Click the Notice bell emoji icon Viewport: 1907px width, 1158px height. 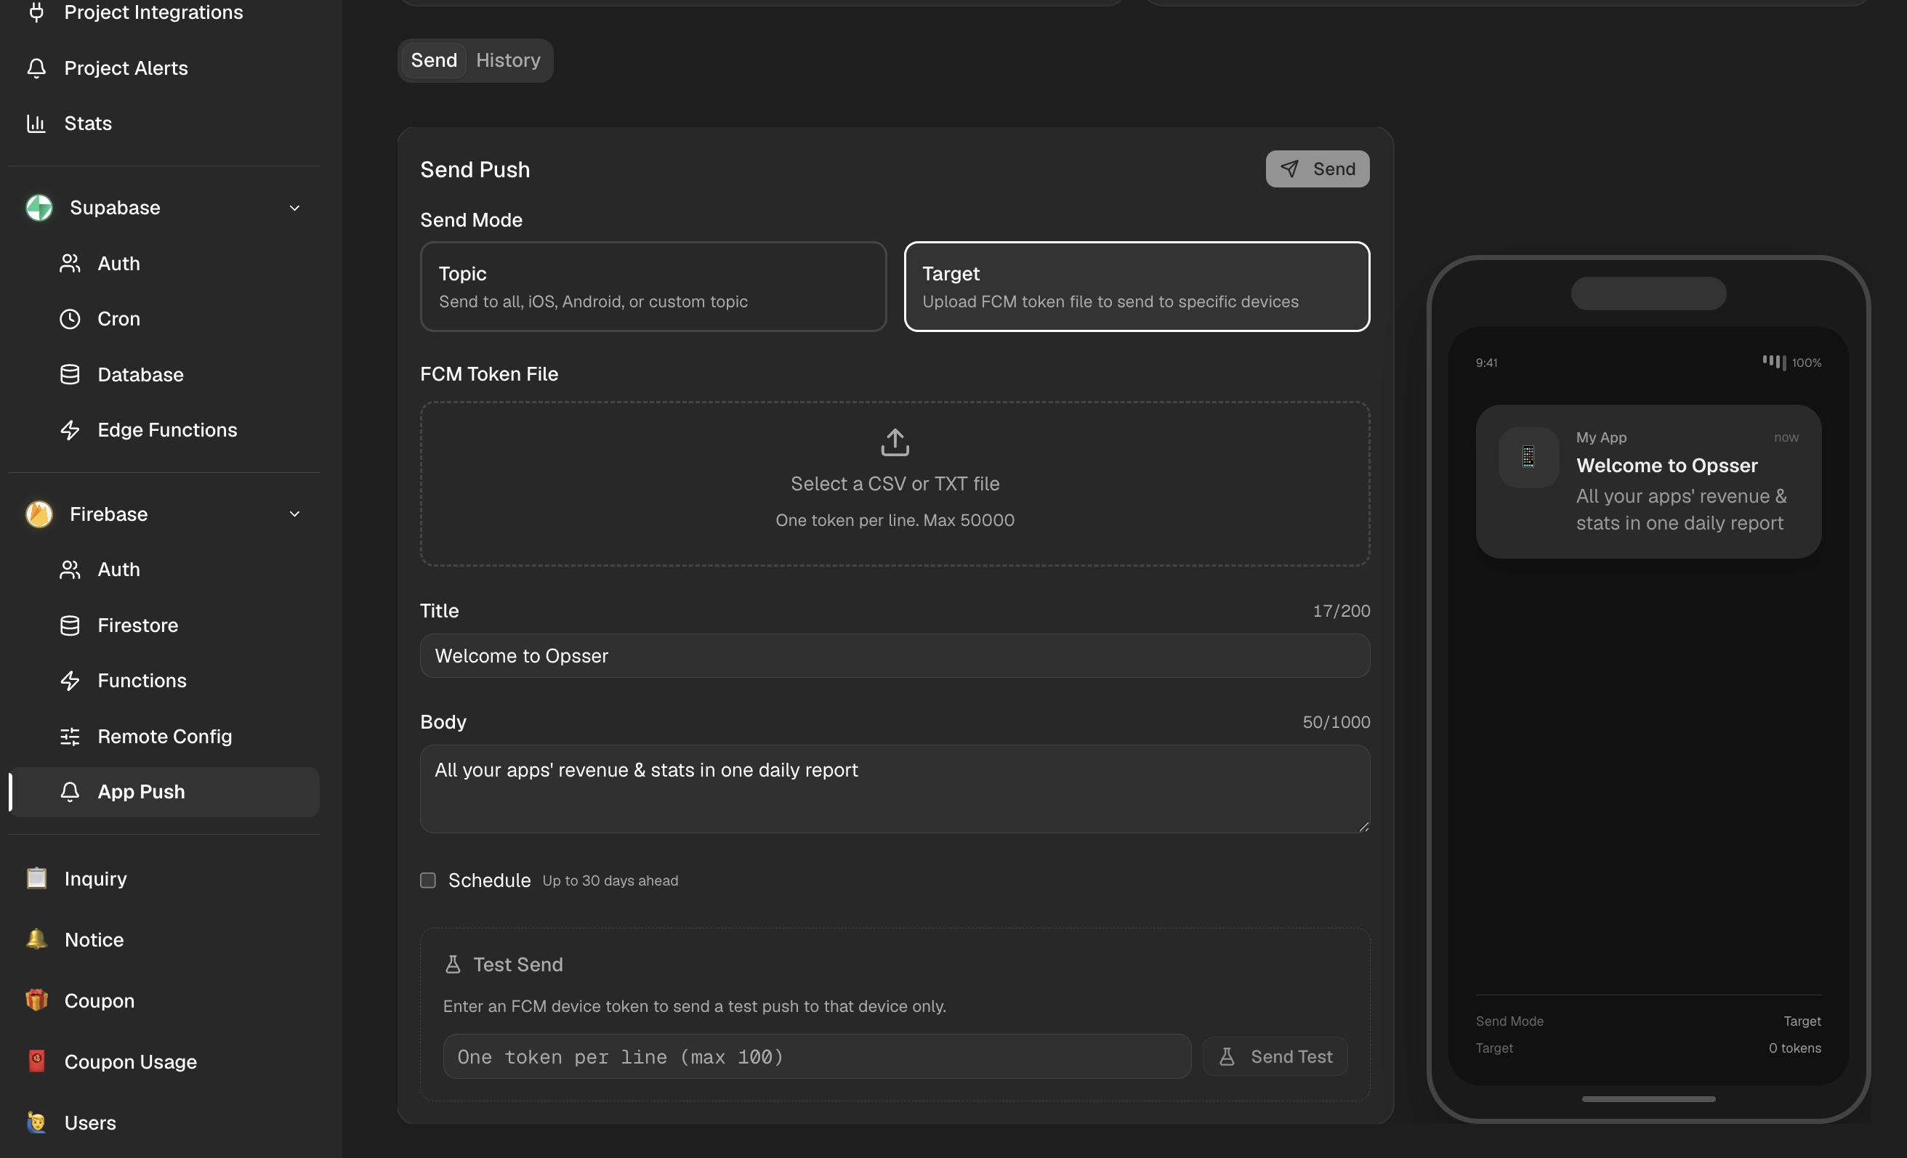coord(36,939)
